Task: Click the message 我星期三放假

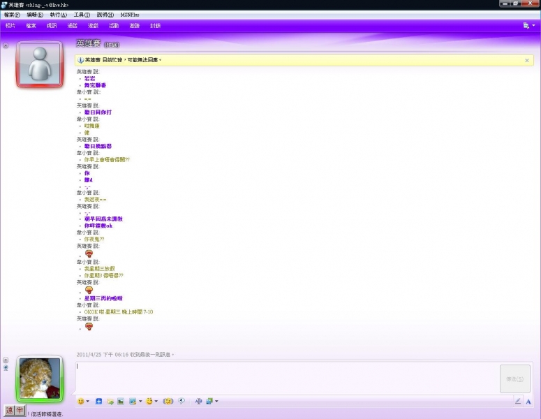Action: point(100,269)
